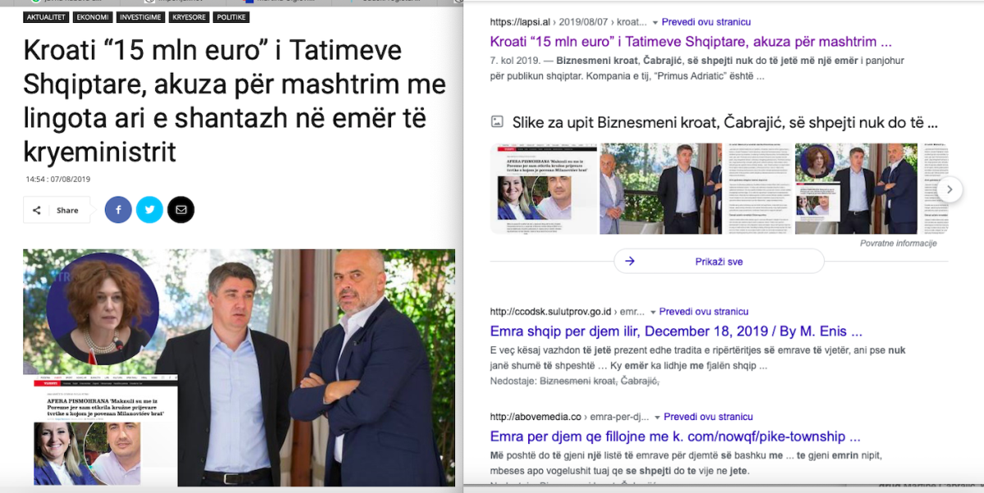Open the AKTUALITET category tag
The image size is (984, 493).
click(x=45, y=17)
